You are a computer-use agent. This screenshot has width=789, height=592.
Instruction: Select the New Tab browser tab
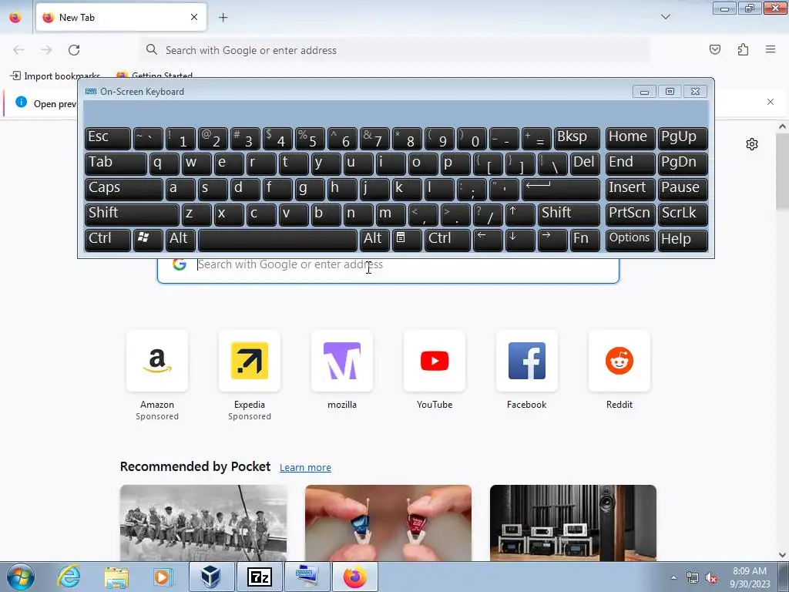121,18
